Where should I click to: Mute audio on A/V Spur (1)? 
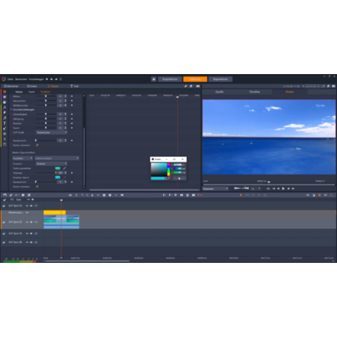coord(31,206)
